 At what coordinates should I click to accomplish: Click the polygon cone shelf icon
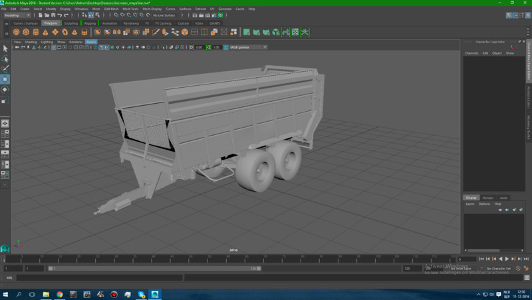45,32
